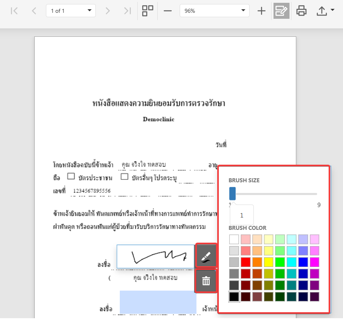Pick pure red brush color
This screenshot has width=343, height=323.
[246, 262]
